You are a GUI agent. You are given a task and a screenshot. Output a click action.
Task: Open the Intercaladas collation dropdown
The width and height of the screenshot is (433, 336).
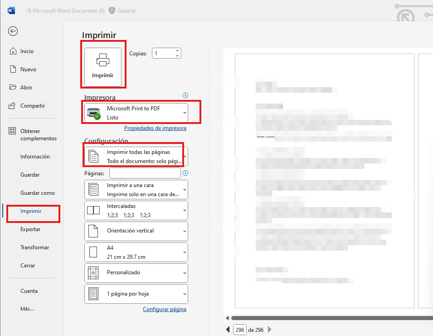coord(136,210)
